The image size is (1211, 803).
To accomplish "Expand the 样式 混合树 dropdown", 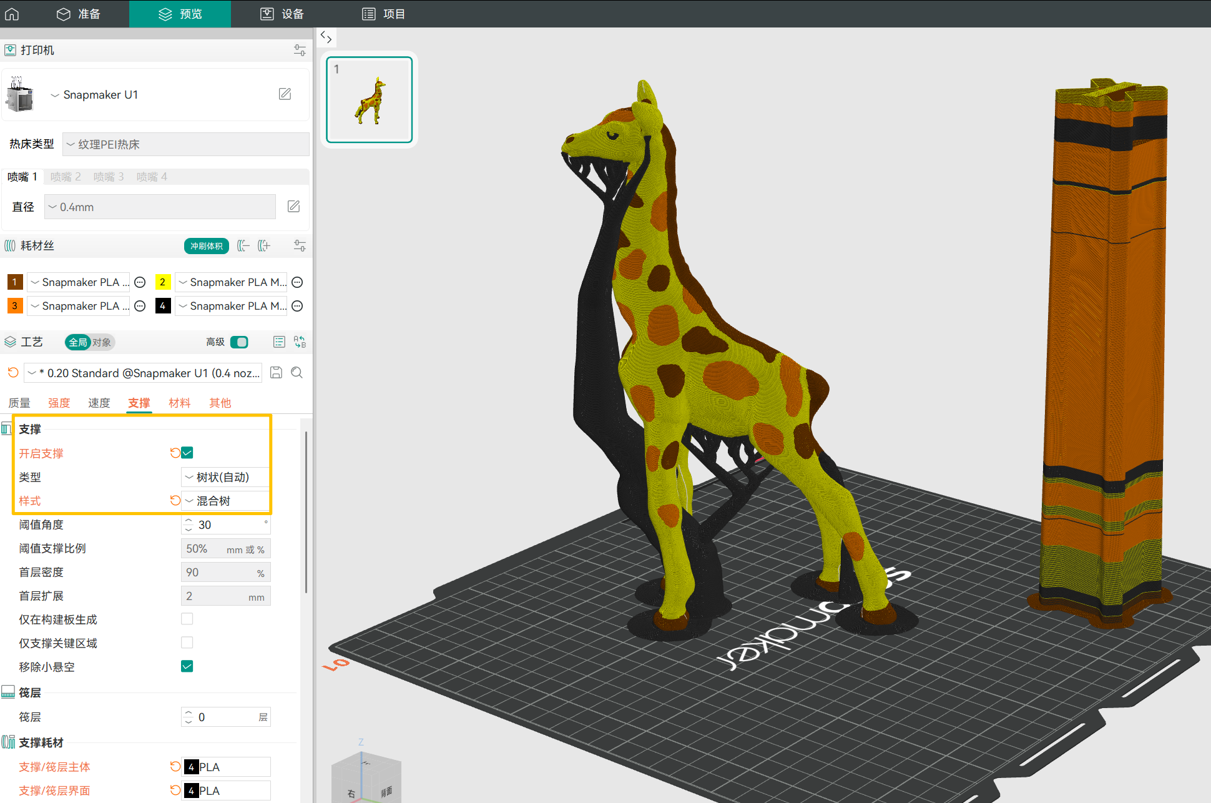I will click(x=225, y=501).
